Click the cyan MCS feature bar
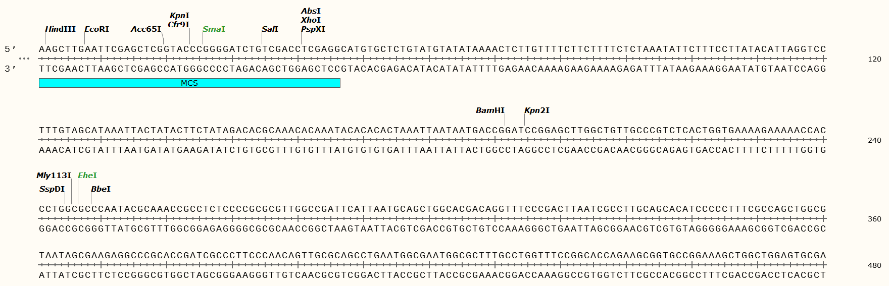This screenshot has width=889, height=286. tap(189, 83)
